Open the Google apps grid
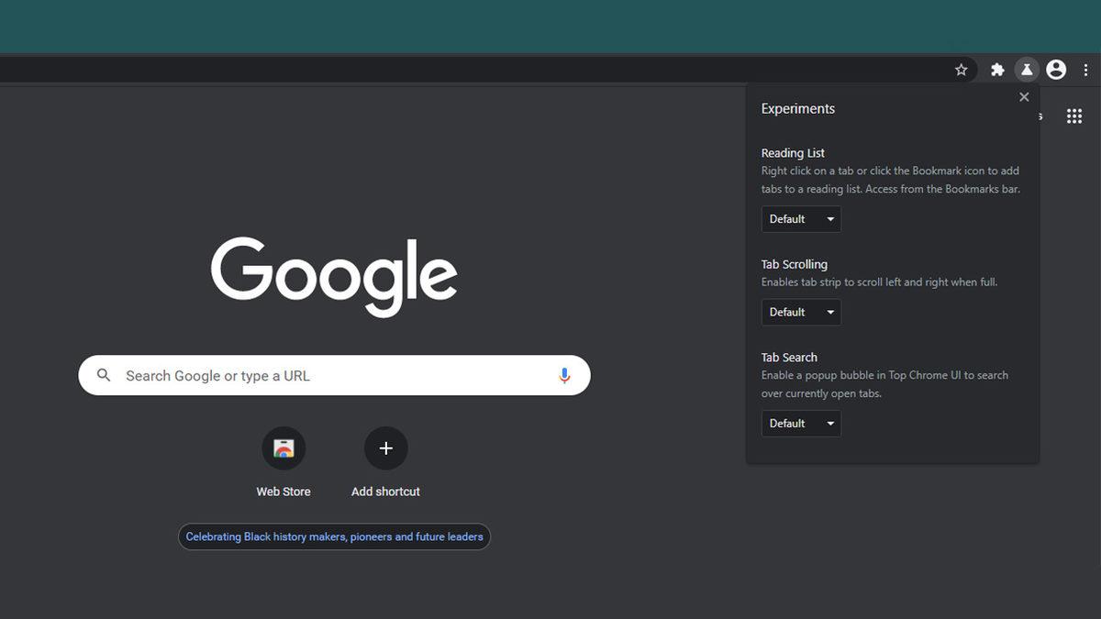1101x619 pixels. tap(1073, 116)
